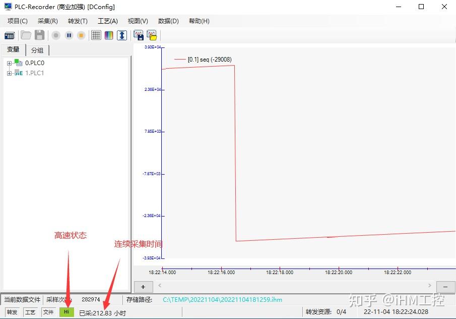Click the PLC device toolbar icon
This screenshot has width=456, height=319.
[x=10, y=35]
